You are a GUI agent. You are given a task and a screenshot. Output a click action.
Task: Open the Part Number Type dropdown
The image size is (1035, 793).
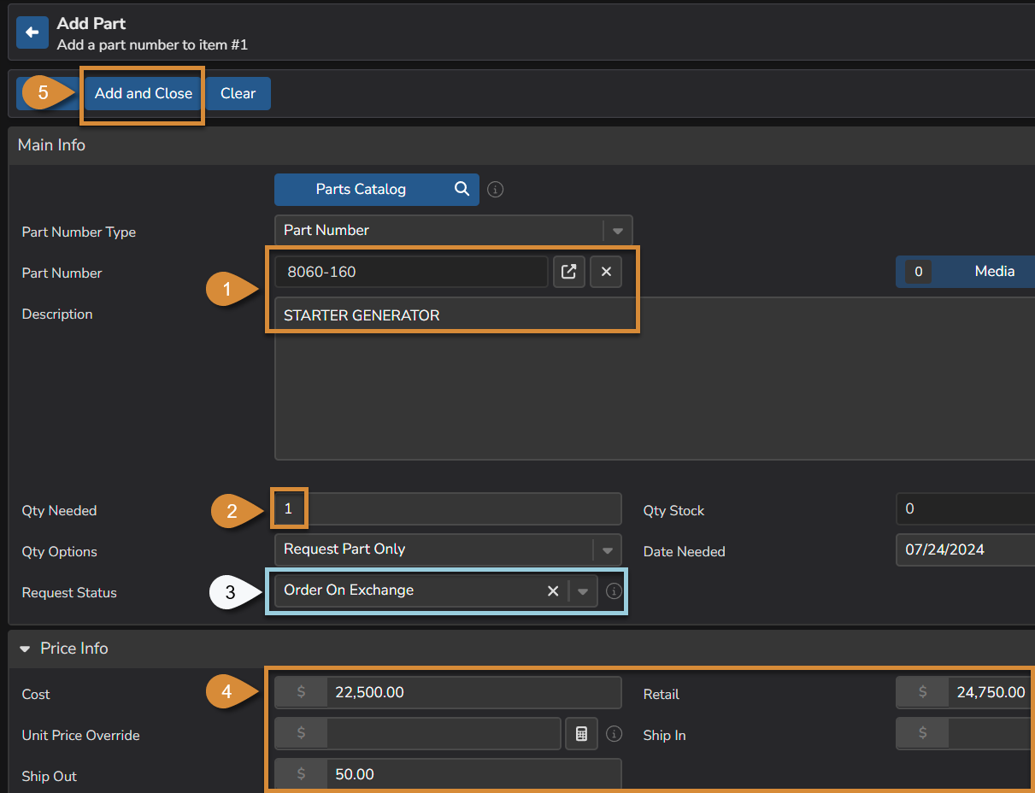618,230
